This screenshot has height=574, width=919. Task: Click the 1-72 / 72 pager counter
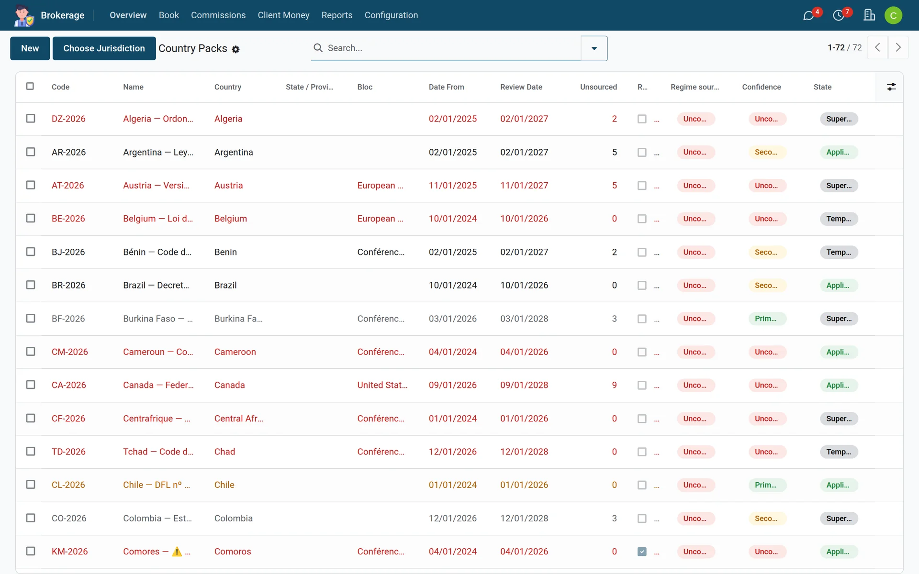[x=844, y=47]
